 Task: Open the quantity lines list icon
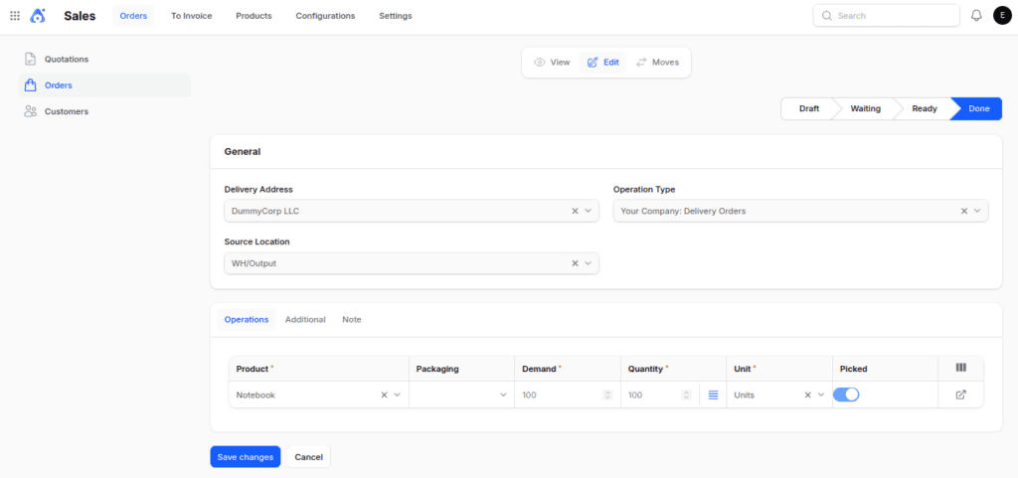point(713,395)
